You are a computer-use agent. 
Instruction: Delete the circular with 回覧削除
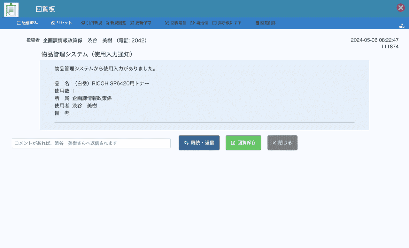coord(266,23)
